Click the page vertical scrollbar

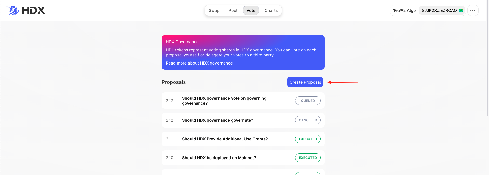487,63
